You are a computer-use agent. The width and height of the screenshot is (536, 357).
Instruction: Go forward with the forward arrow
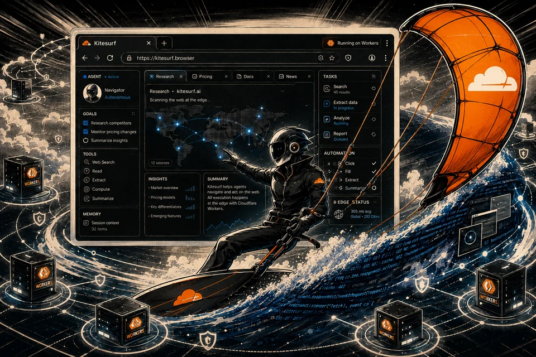(97, 58)
